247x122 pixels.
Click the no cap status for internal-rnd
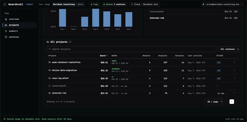[221, 93]
